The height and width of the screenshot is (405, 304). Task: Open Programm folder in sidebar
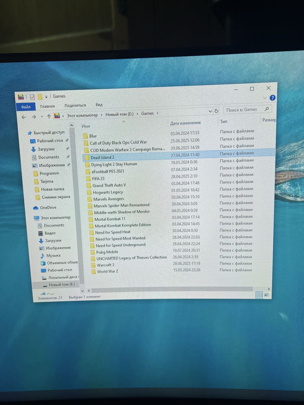(x=47, y=174)
